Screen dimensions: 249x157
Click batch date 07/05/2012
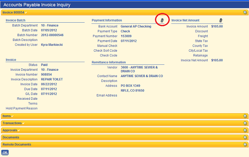click(49, 30)
